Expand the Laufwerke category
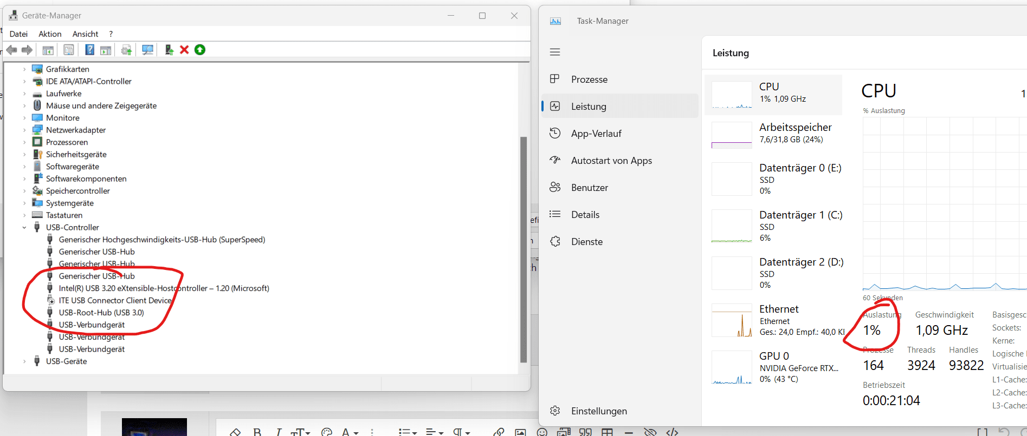 coord(24,94)
